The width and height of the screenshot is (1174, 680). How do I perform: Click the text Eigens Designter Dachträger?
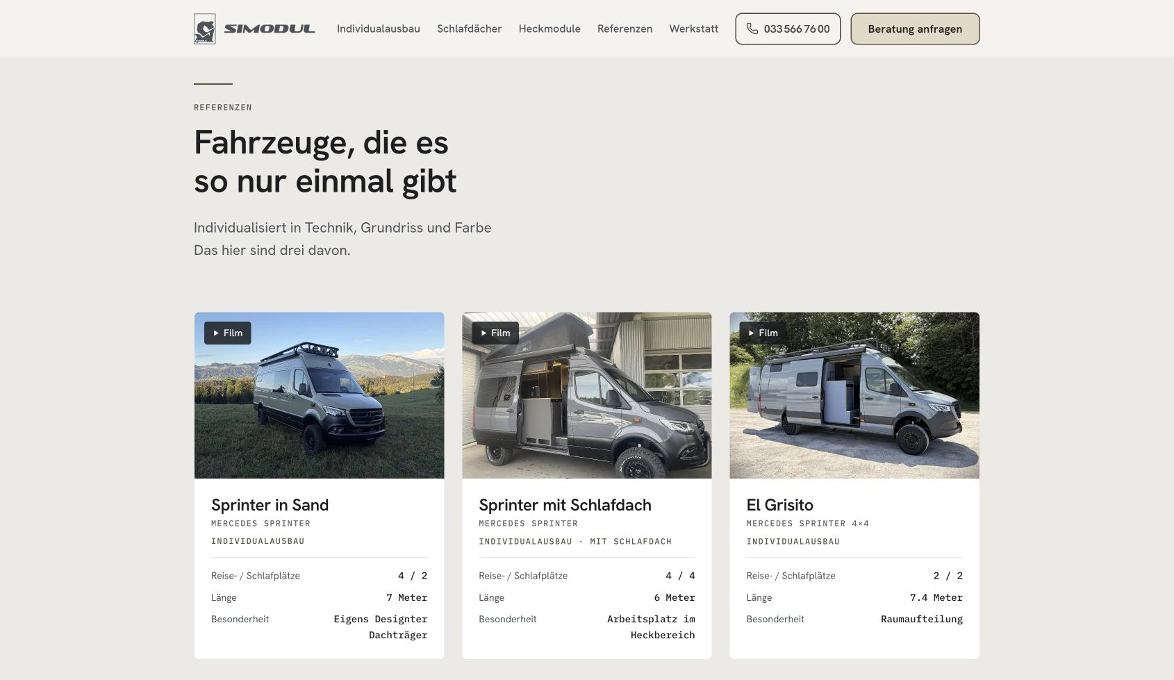point(380,627)
